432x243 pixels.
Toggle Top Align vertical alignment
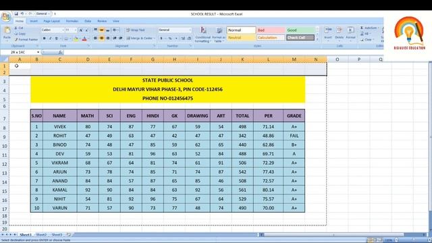(95, 30)
